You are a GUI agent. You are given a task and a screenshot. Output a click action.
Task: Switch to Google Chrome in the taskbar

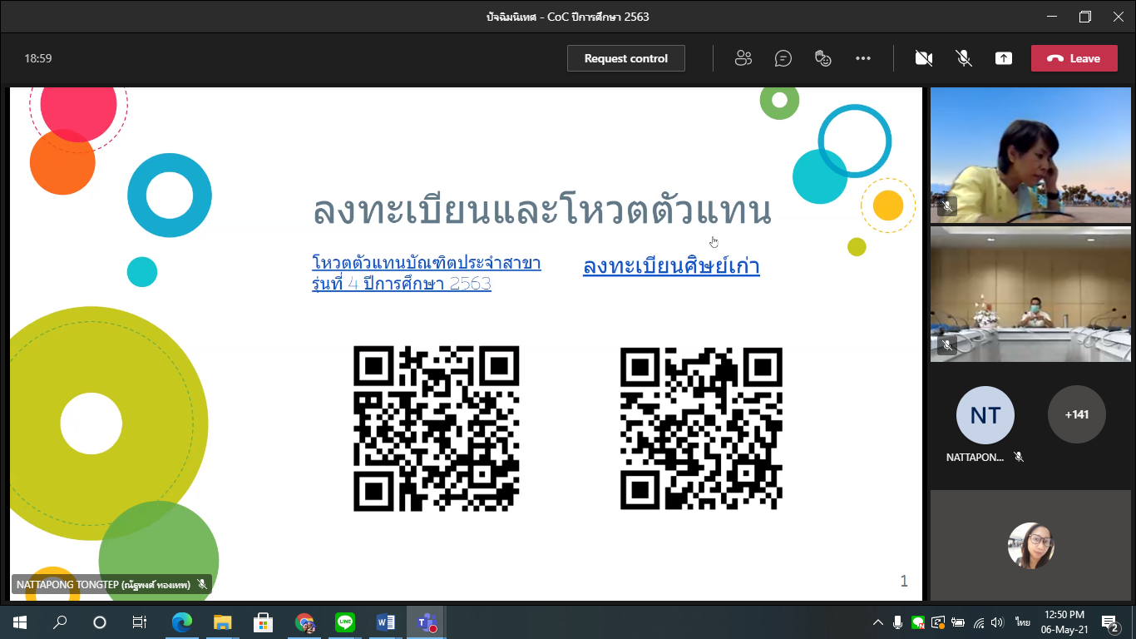click(x=304, y=622)
